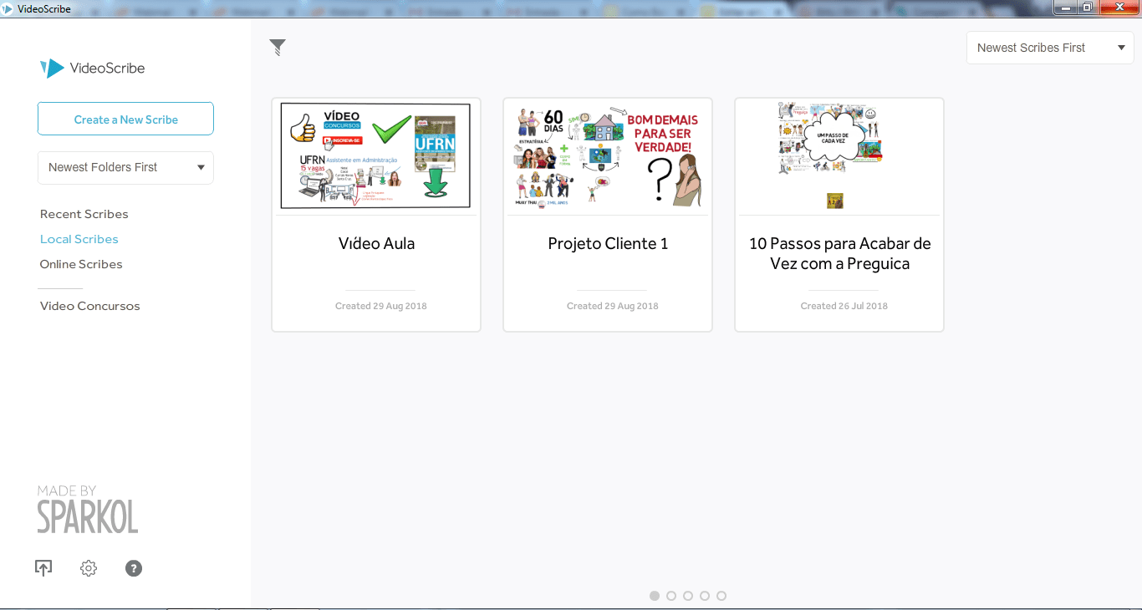Open the Projeto Cliente 1 scribe
1142x610 pixels.
607,214
